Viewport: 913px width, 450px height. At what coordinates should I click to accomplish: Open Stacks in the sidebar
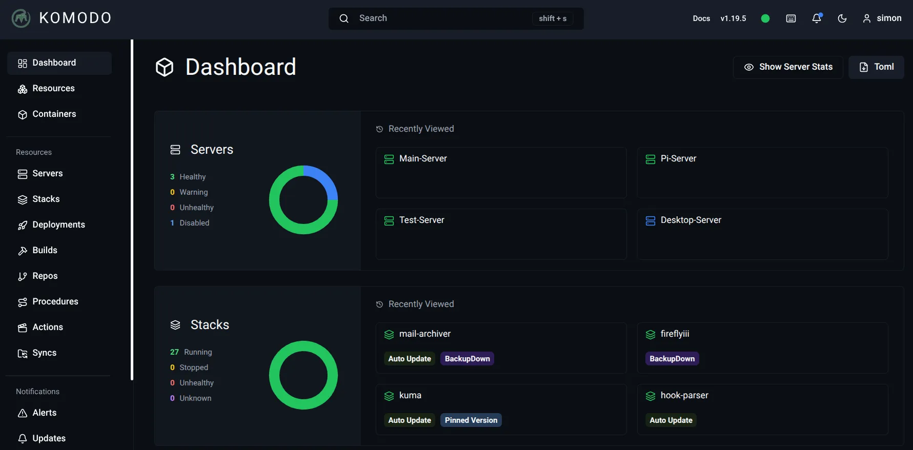[x=59, y=199]
